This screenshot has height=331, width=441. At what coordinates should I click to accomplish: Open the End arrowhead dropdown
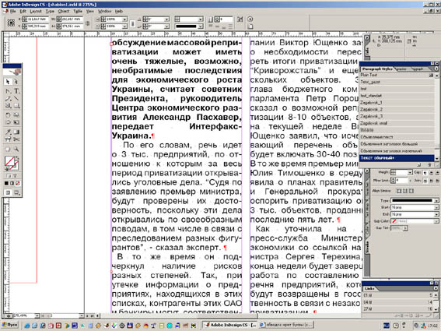click(436, 214)
